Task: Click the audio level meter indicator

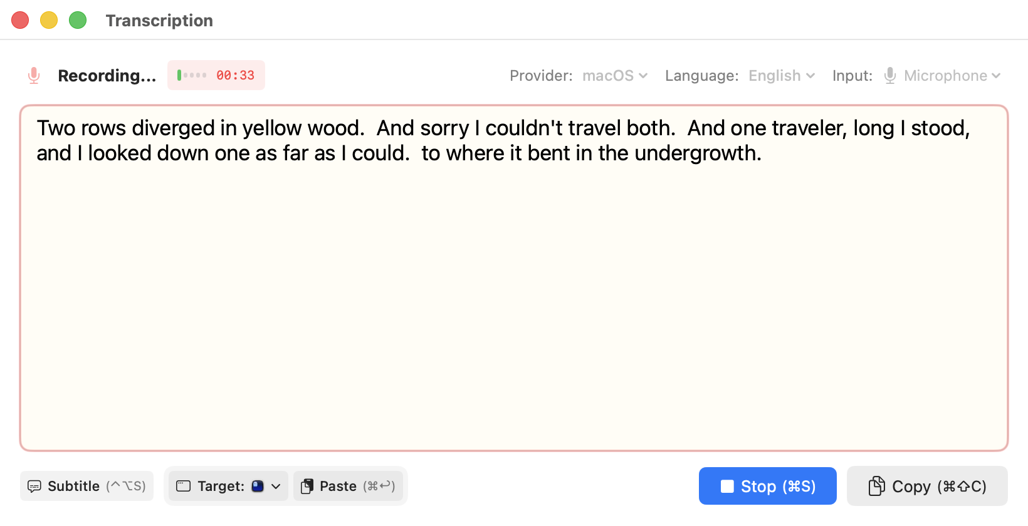Action: click(192, 75)
